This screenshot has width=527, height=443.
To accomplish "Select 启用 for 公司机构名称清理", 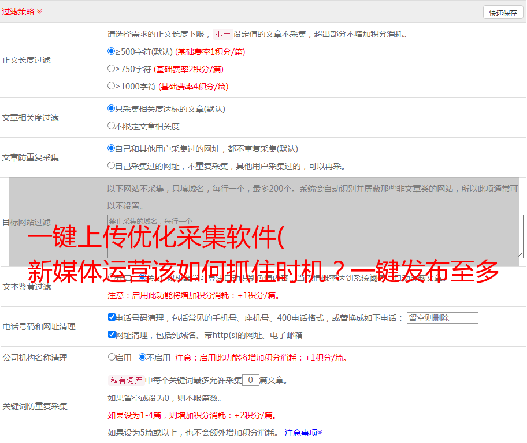I will [x=112, y=357].
